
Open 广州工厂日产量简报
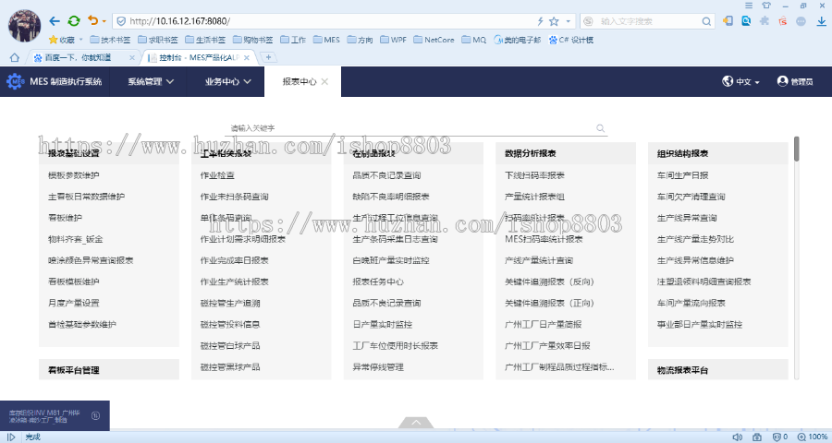[x=544, y=324]
